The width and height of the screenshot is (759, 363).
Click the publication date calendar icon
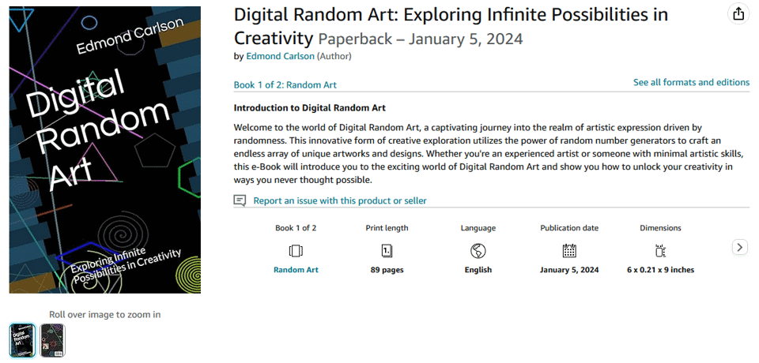pyautogui.click(x=569, y=251)
